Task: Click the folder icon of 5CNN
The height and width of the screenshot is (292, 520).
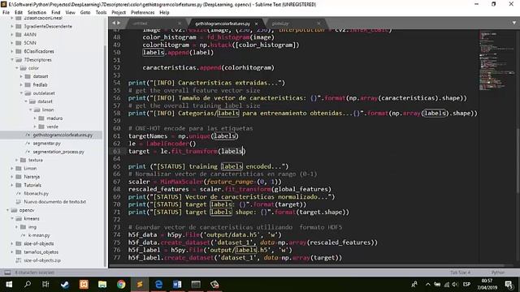Action: click(x=19, y=43)
